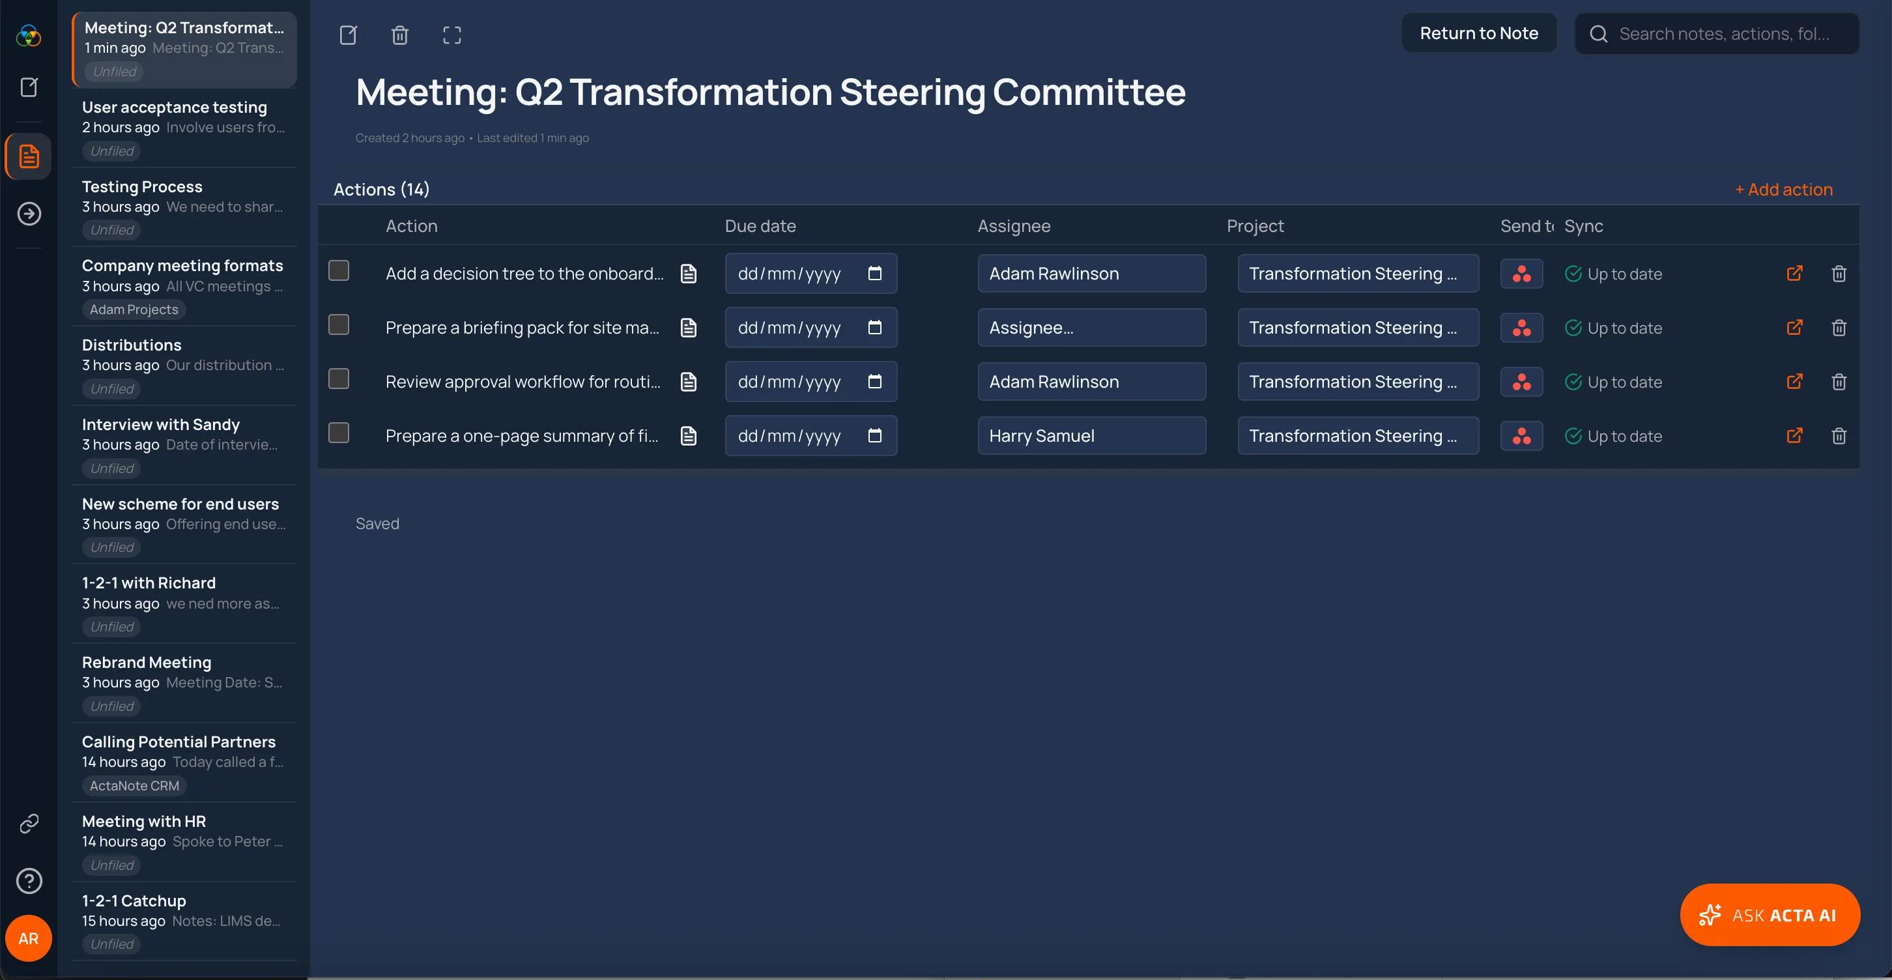Delete the briefing pack action row
The width and height of the screenshot is (1892, 980).
click(1839, 328)
